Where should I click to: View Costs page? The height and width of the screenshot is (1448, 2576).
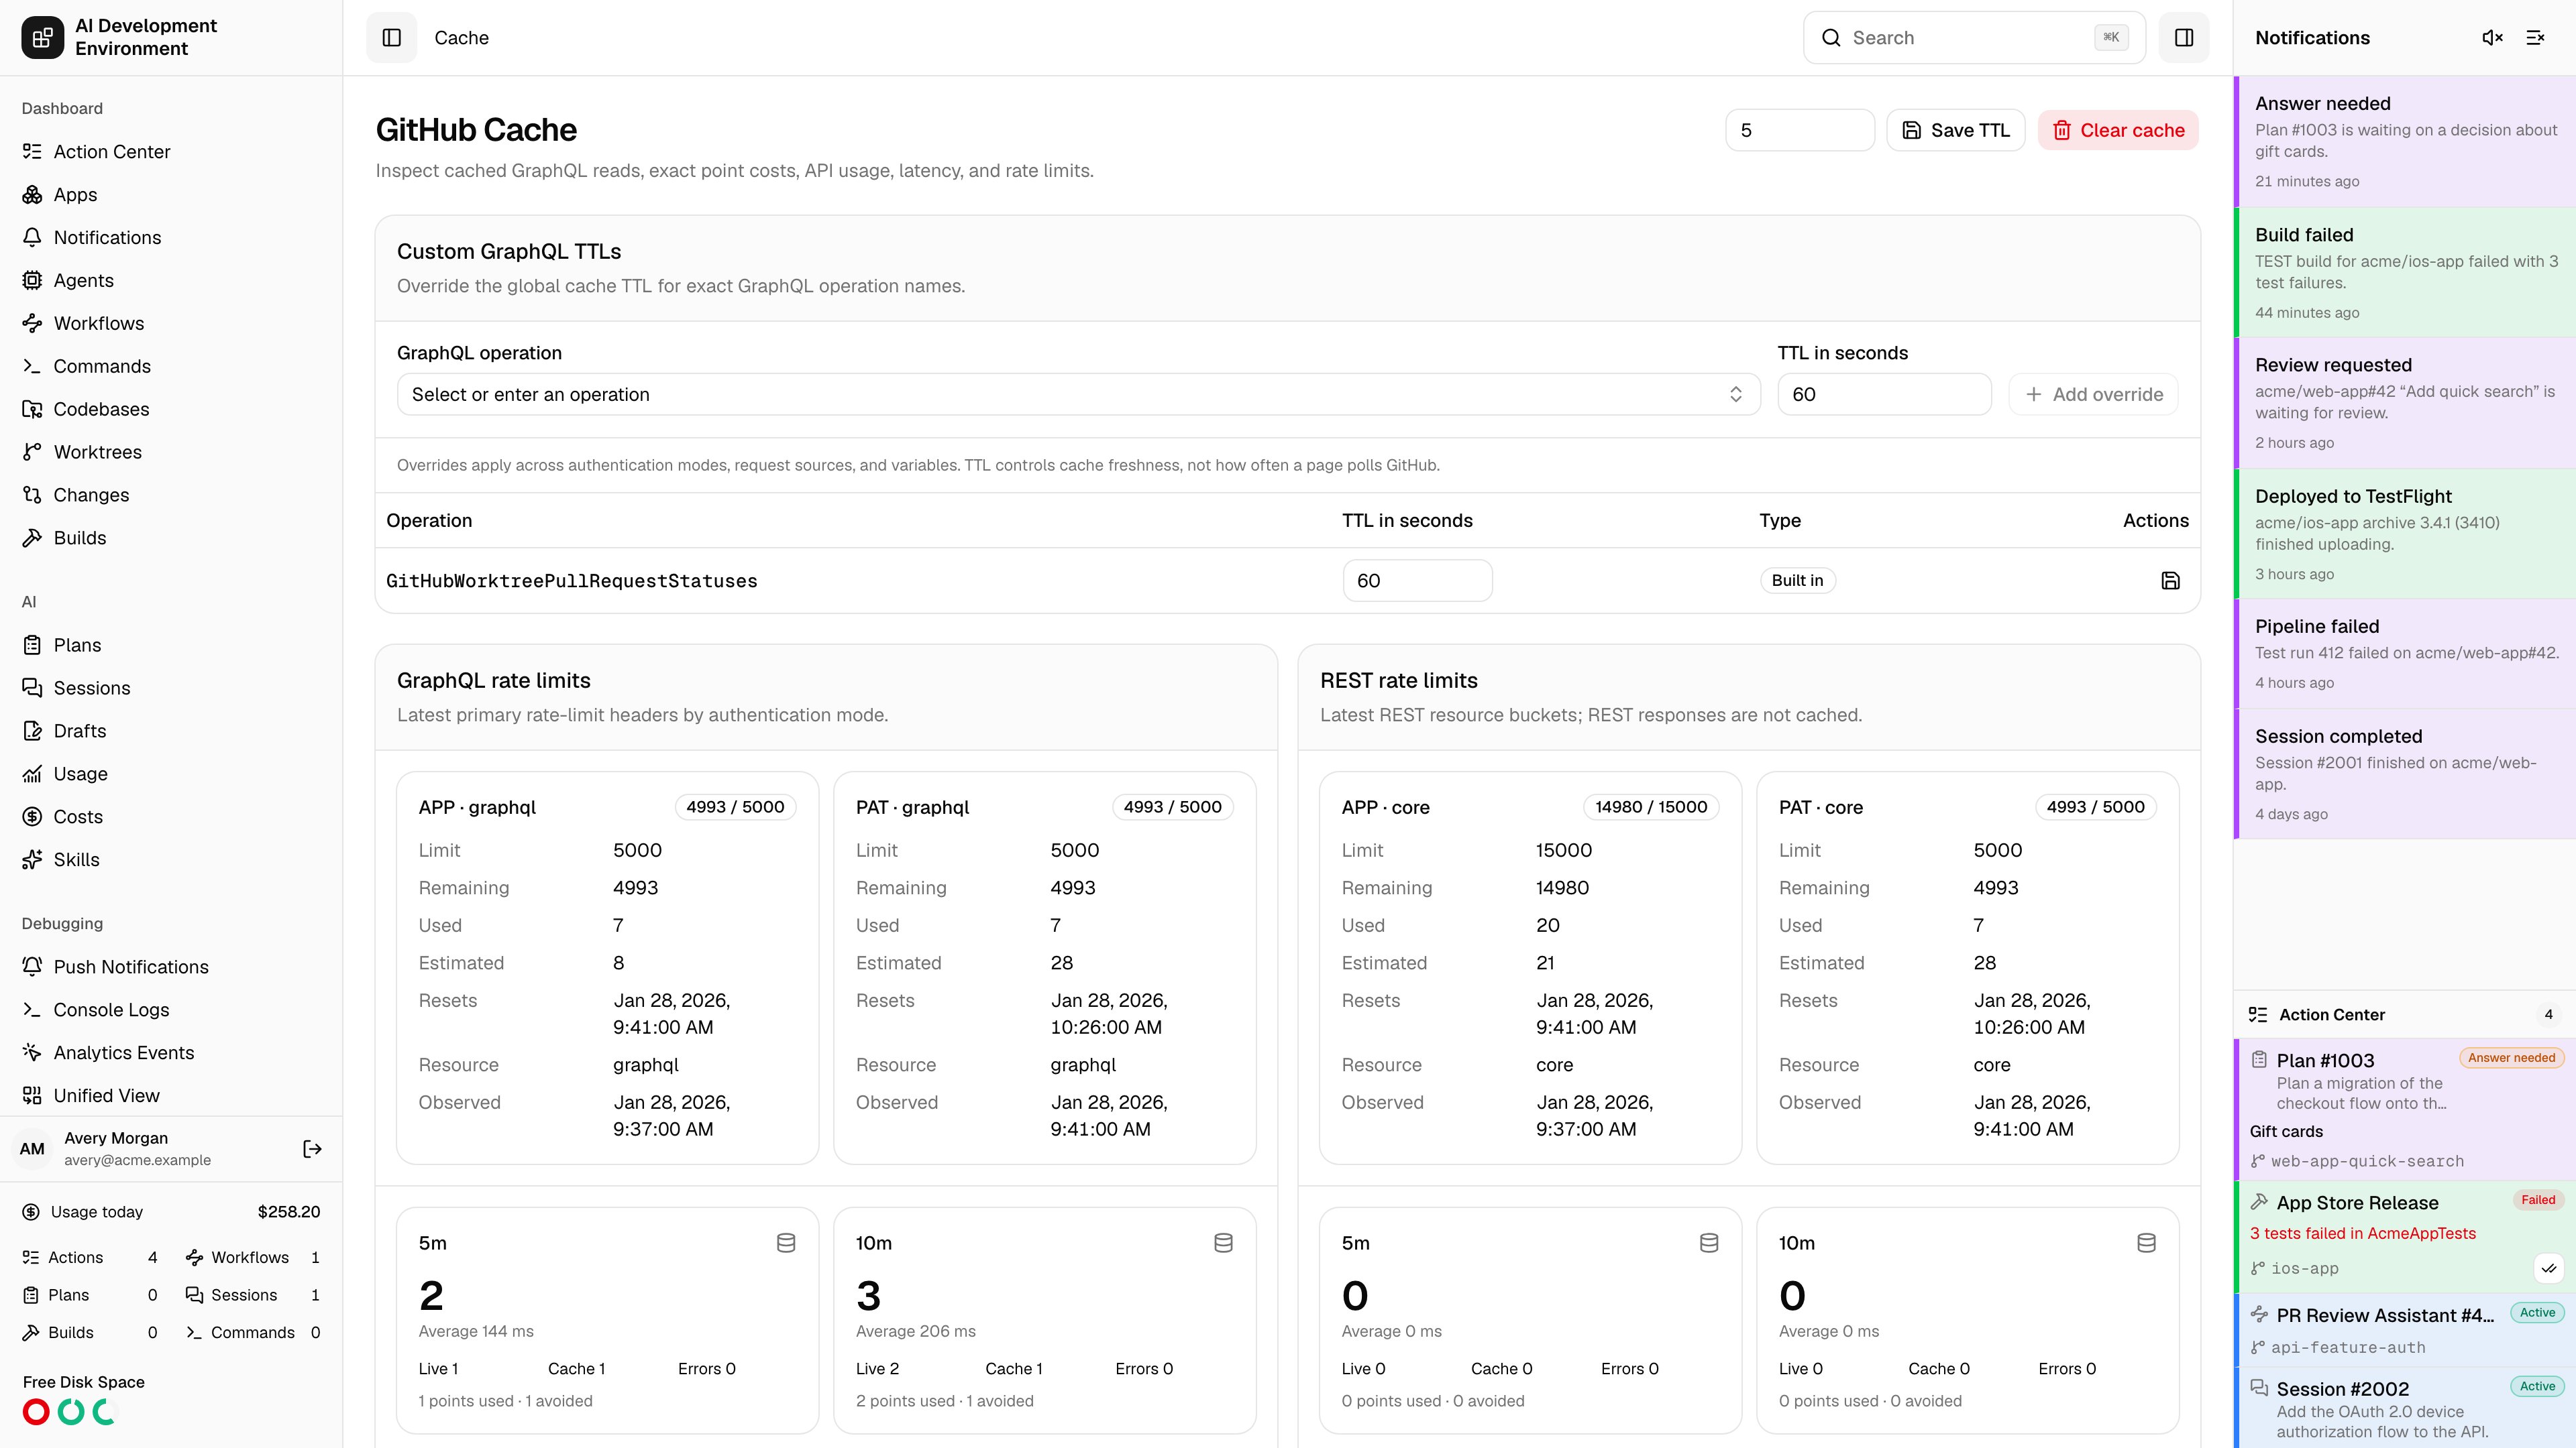[171, 817]
